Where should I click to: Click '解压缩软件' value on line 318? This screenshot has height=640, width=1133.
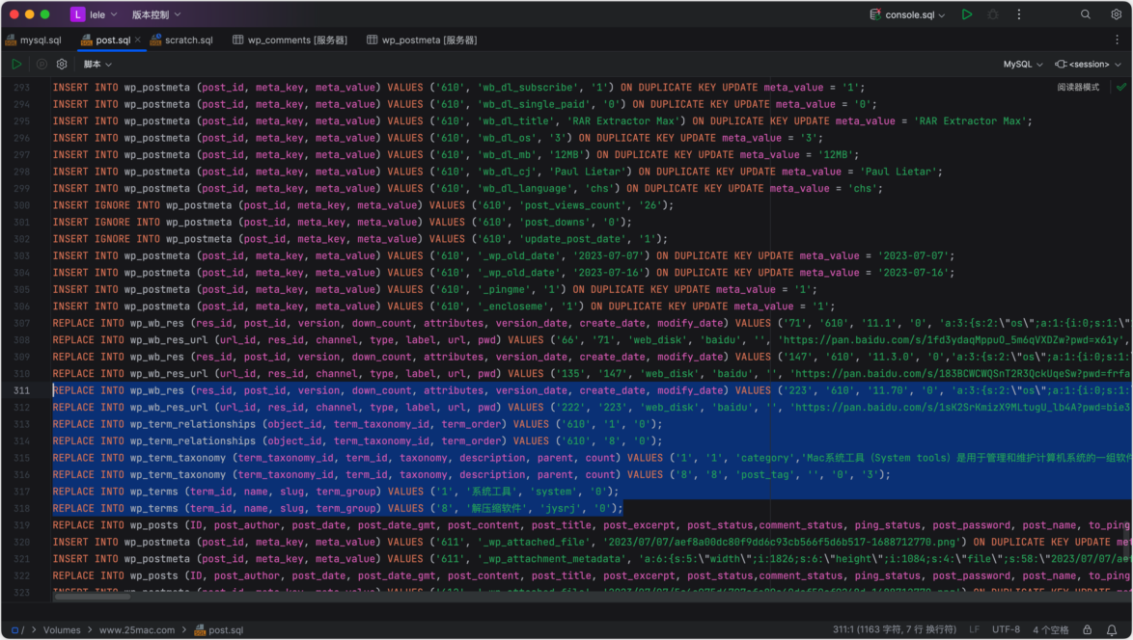point(496,508)
